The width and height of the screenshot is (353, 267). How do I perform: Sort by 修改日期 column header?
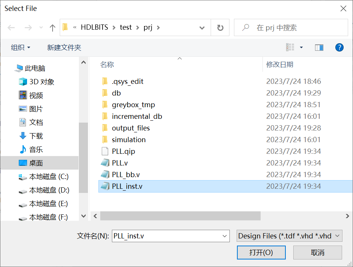point(280,65)
